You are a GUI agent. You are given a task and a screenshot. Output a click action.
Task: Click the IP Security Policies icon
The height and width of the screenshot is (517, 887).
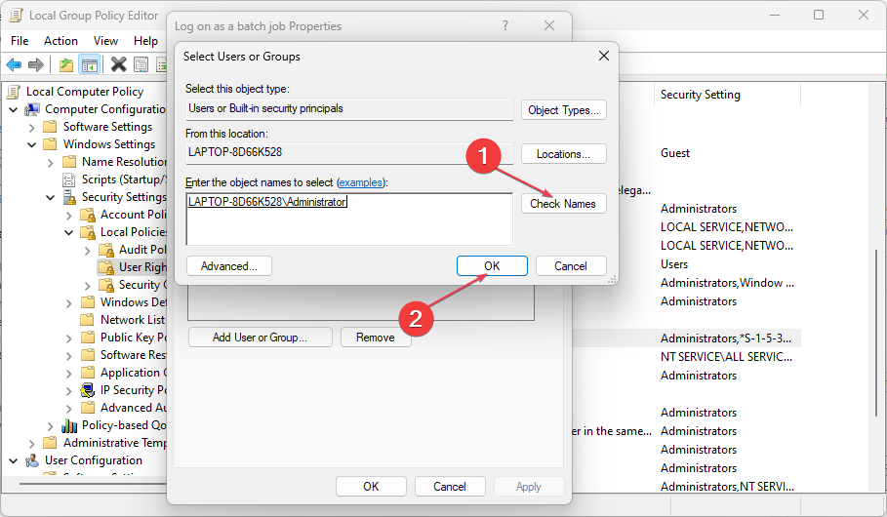click(x=88, y=390)
